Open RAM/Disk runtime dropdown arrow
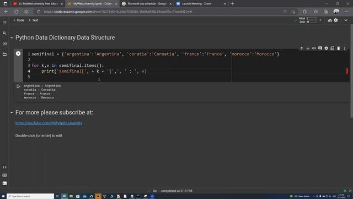353x199 pixels. point(320,20)
